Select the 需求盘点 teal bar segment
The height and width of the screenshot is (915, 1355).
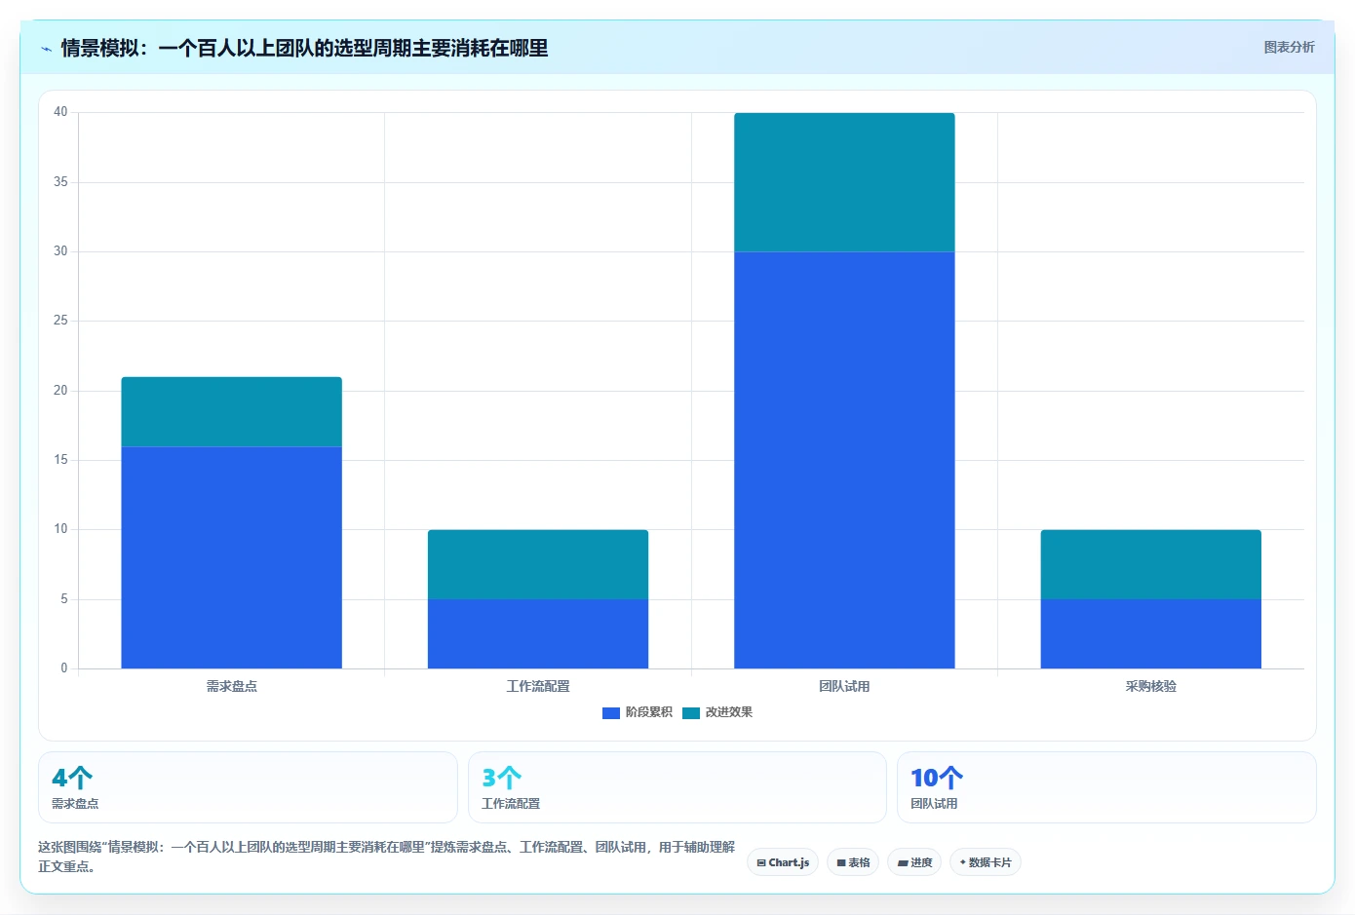(x=231, y=411)
